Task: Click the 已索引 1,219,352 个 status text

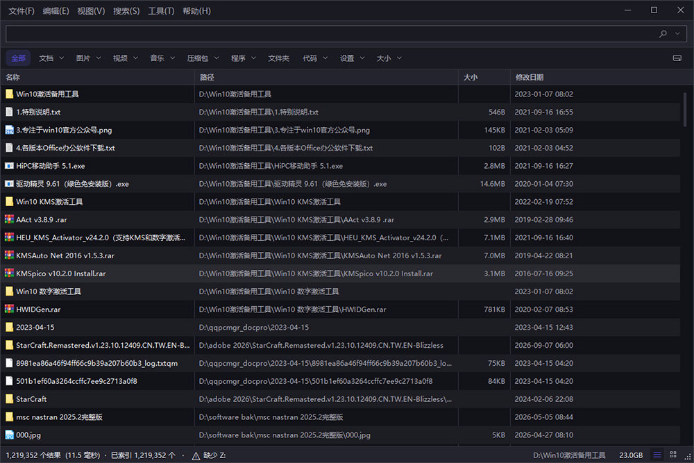Action: (143, 455)
